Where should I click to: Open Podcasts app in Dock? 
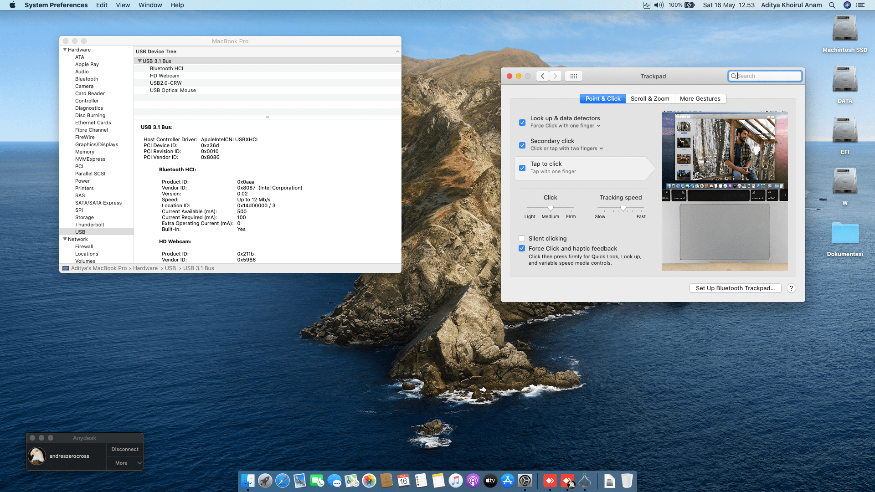473,481
